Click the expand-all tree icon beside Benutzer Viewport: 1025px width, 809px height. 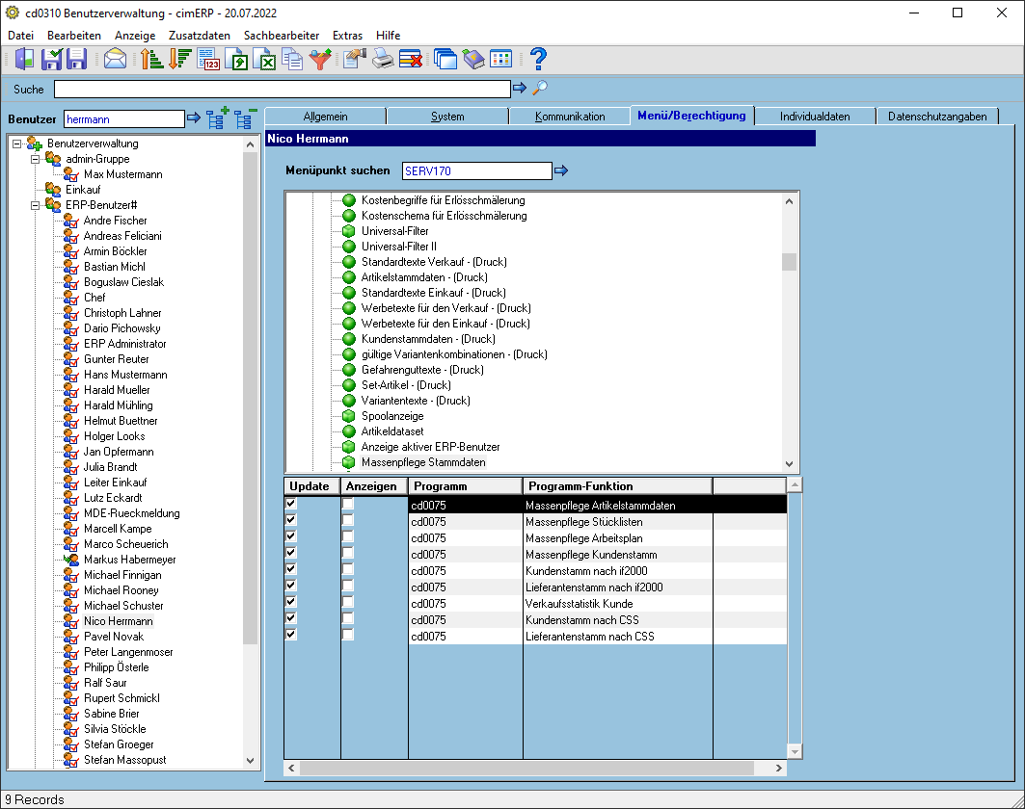218,118
